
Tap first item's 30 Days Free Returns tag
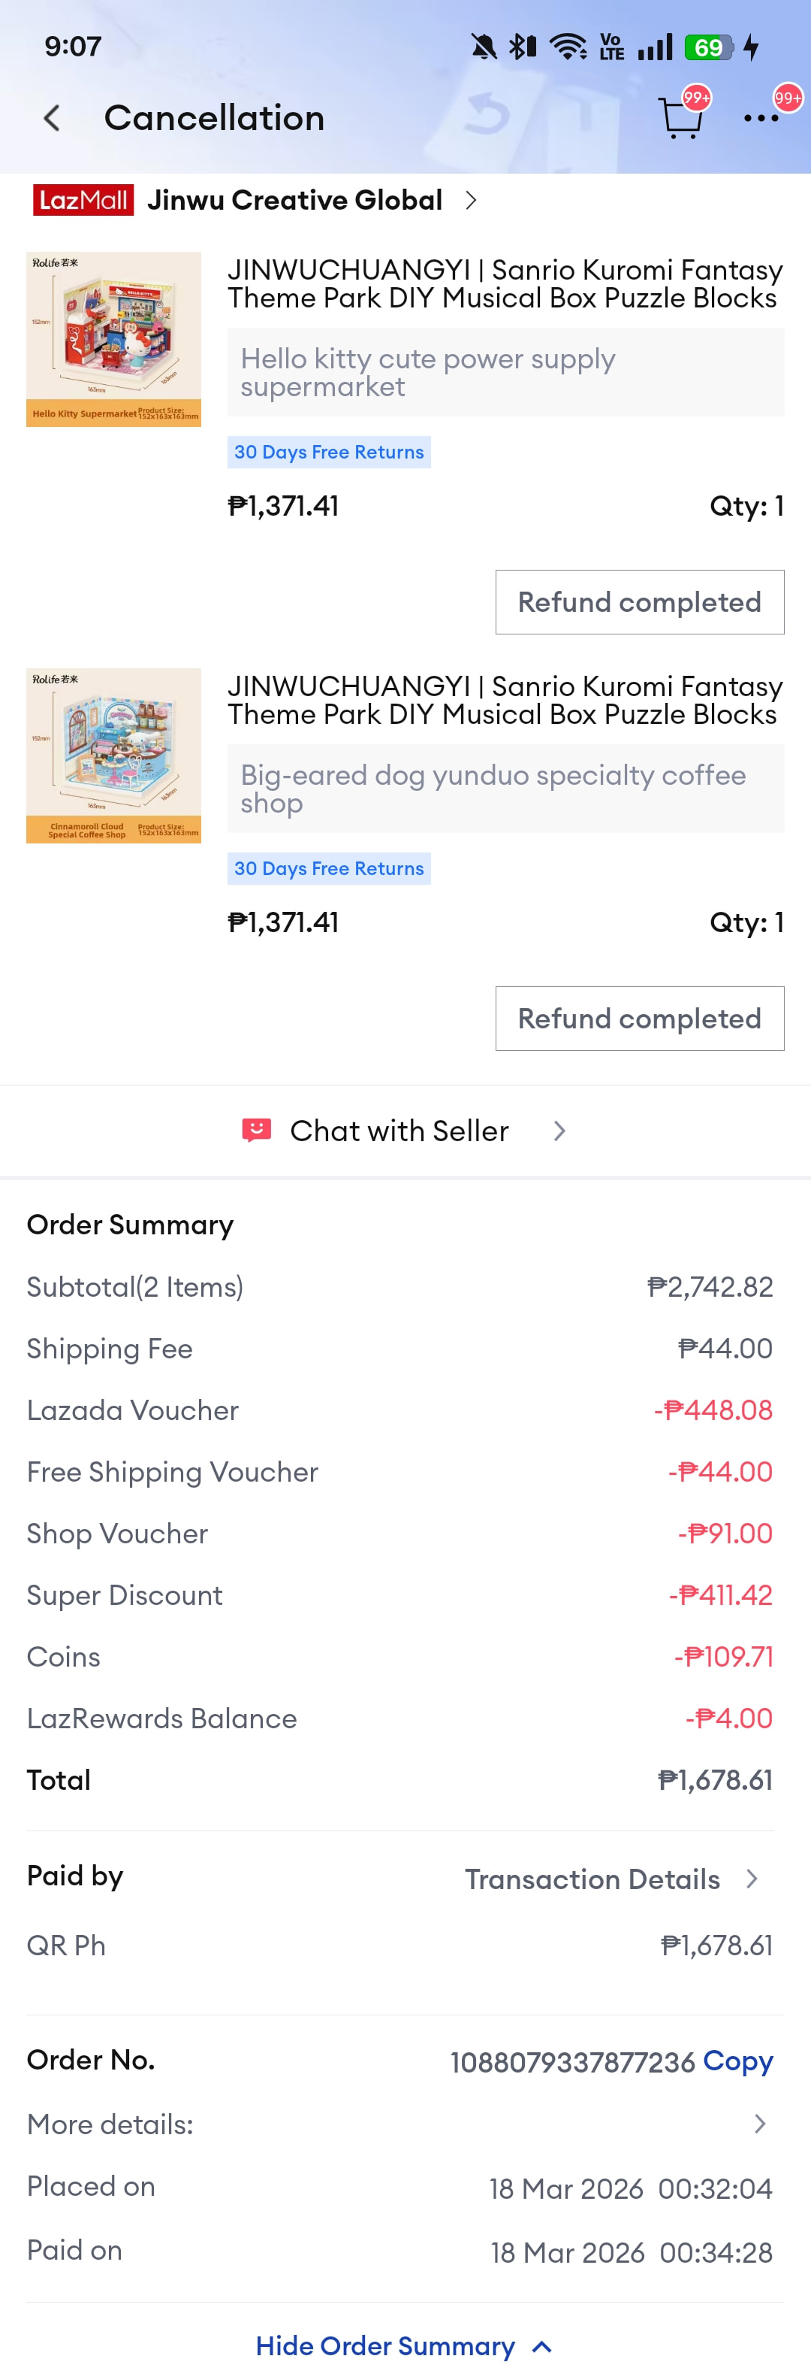[x=329, y=453]
